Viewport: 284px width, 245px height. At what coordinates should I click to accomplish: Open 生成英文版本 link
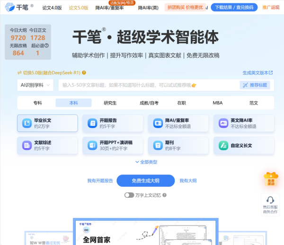tap(255, 73)
